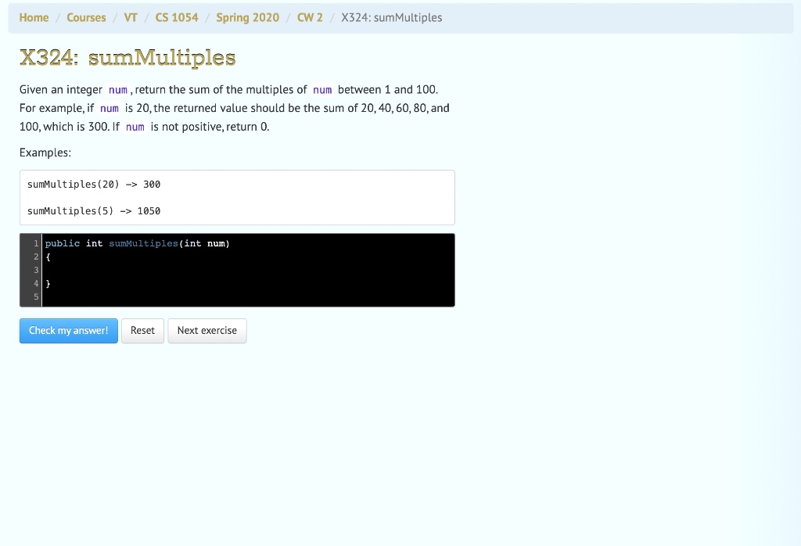Click the sumMultiples method name in code

click(143, 243)
